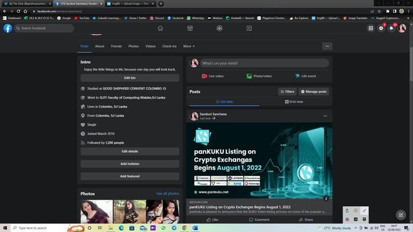Open the Chrome tab search dropdown

click(379, 3)
